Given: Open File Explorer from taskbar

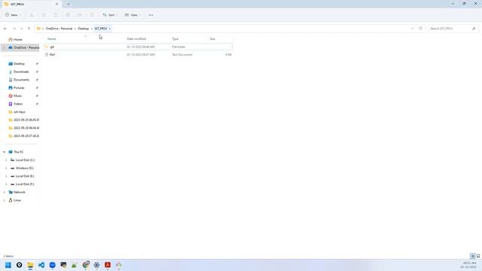Looking at the screenshot, I should (30, 265).
